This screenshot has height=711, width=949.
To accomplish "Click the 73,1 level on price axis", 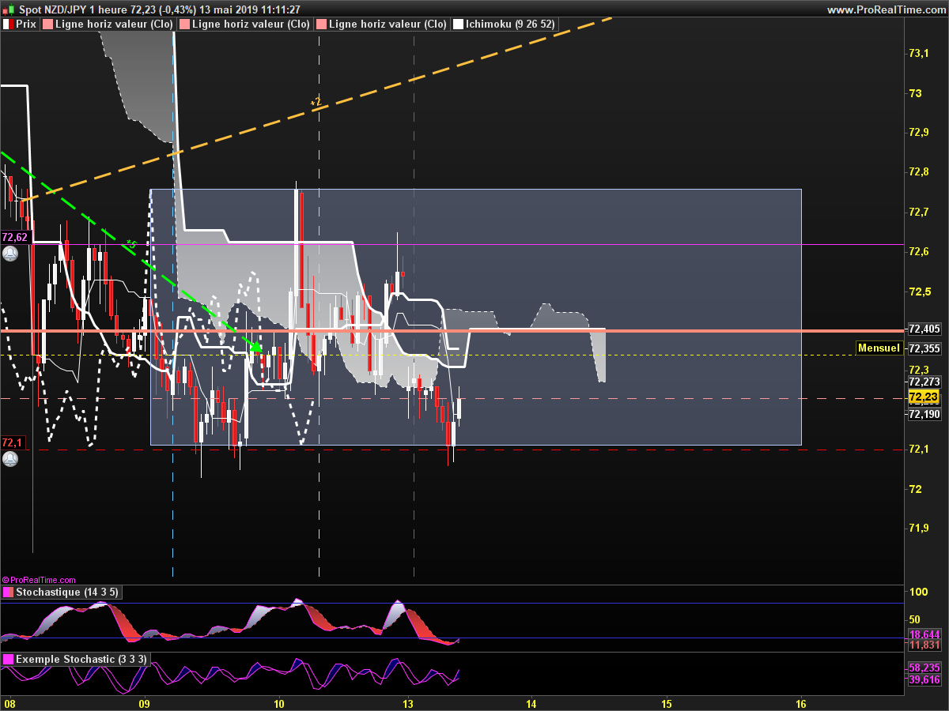I will click(x=918, y=54).
